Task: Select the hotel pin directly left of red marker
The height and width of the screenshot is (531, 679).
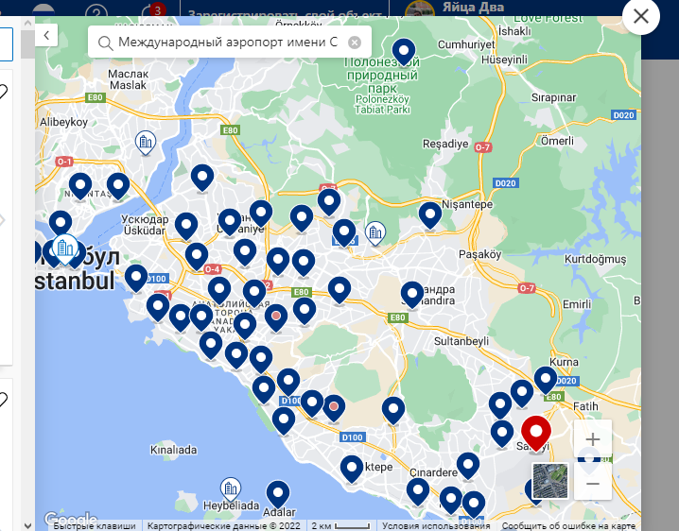Action: pos(502,434)
